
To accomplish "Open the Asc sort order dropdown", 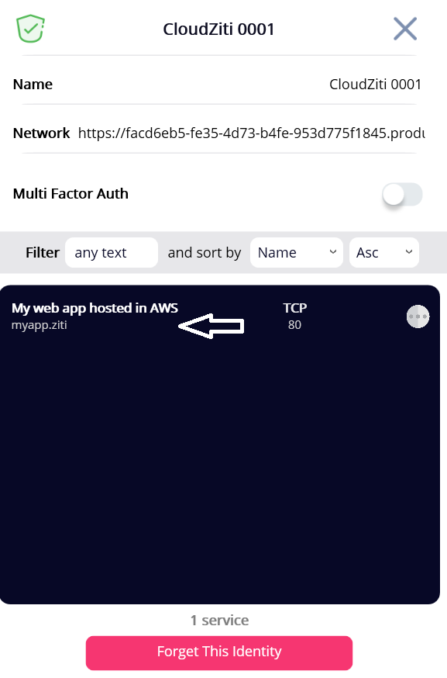I will tap(384, 253).
